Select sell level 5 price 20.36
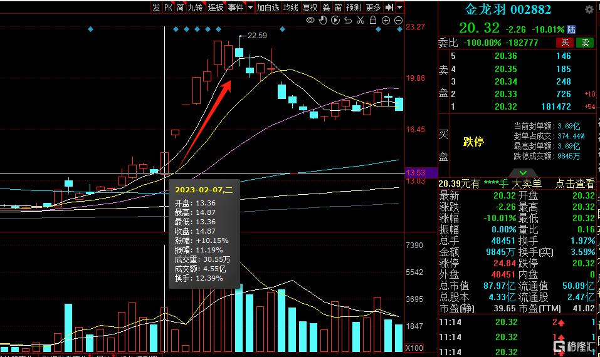600x357 pixels. pos(505,56)
